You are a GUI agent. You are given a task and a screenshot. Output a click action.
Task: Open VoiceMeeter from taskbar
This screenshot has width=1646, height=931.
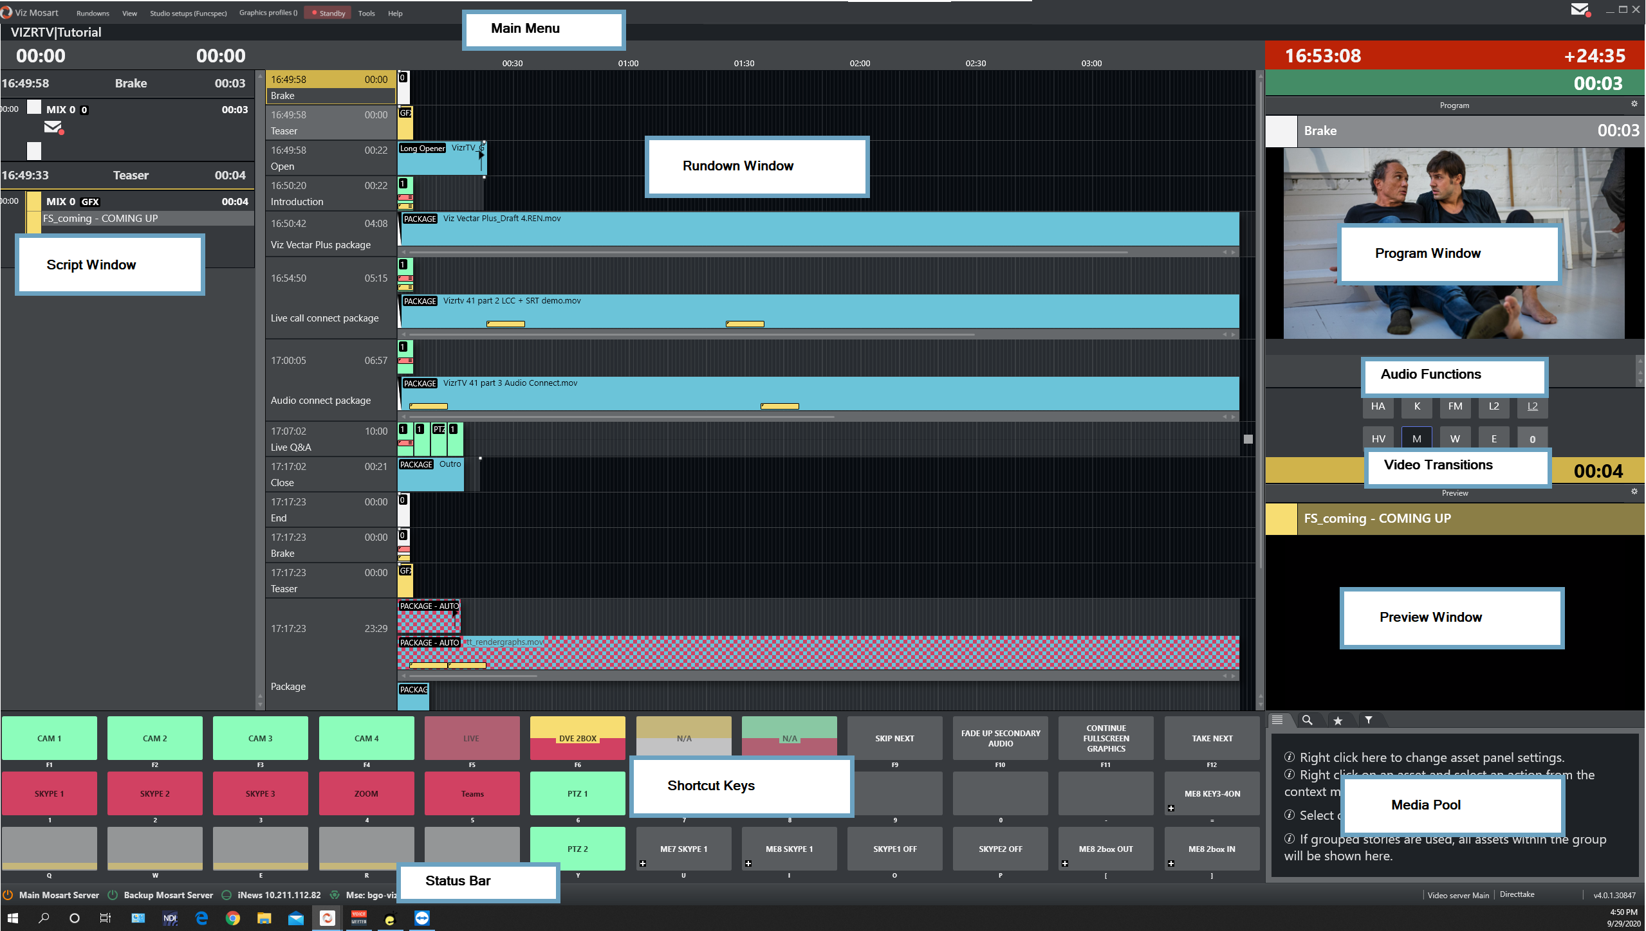point(358,918)
